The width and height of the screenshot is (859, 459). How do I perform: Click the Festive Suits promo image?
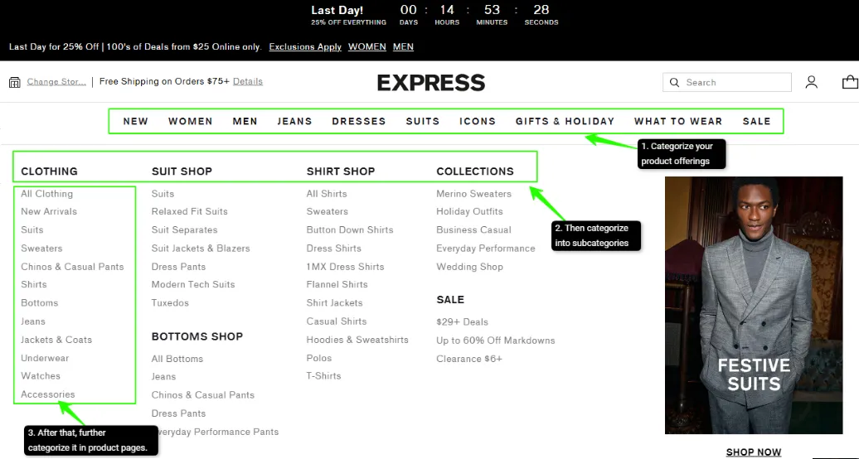tap(754, 305)
